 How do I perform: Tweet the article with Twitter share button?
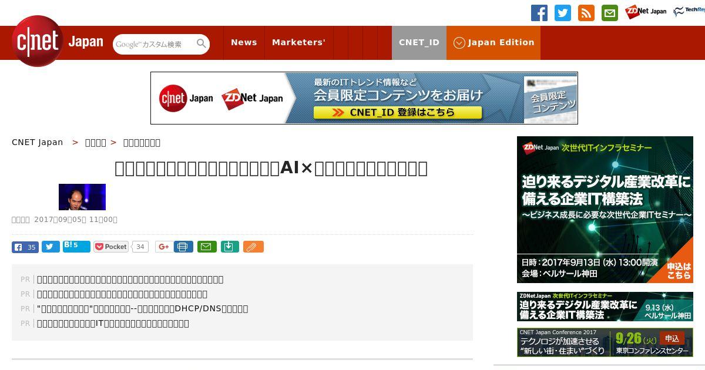[x=51, y=247]
